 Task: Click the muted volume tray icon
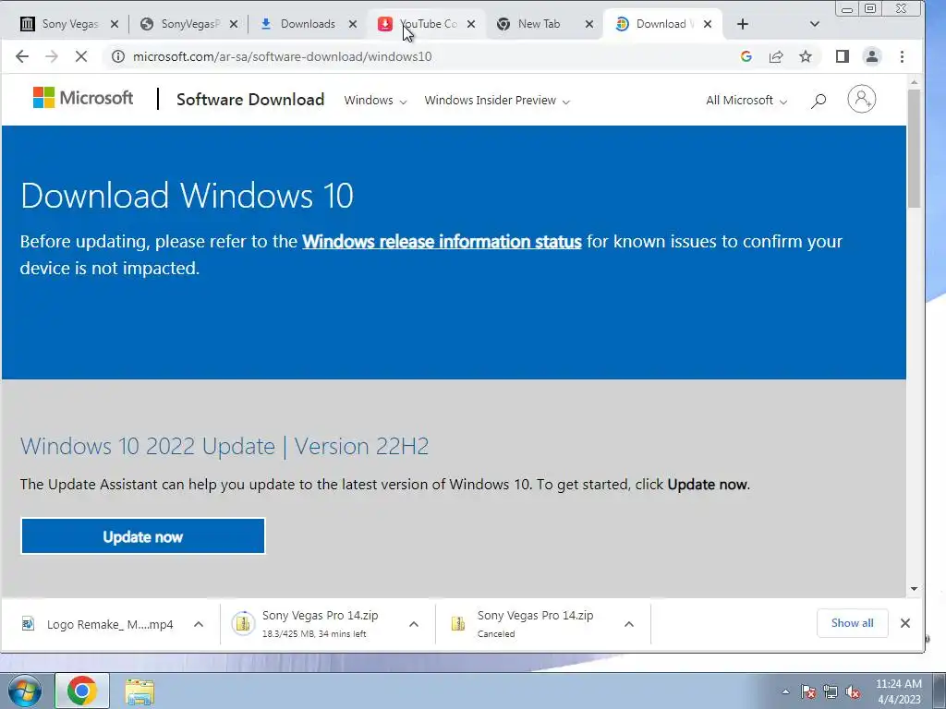853,691
